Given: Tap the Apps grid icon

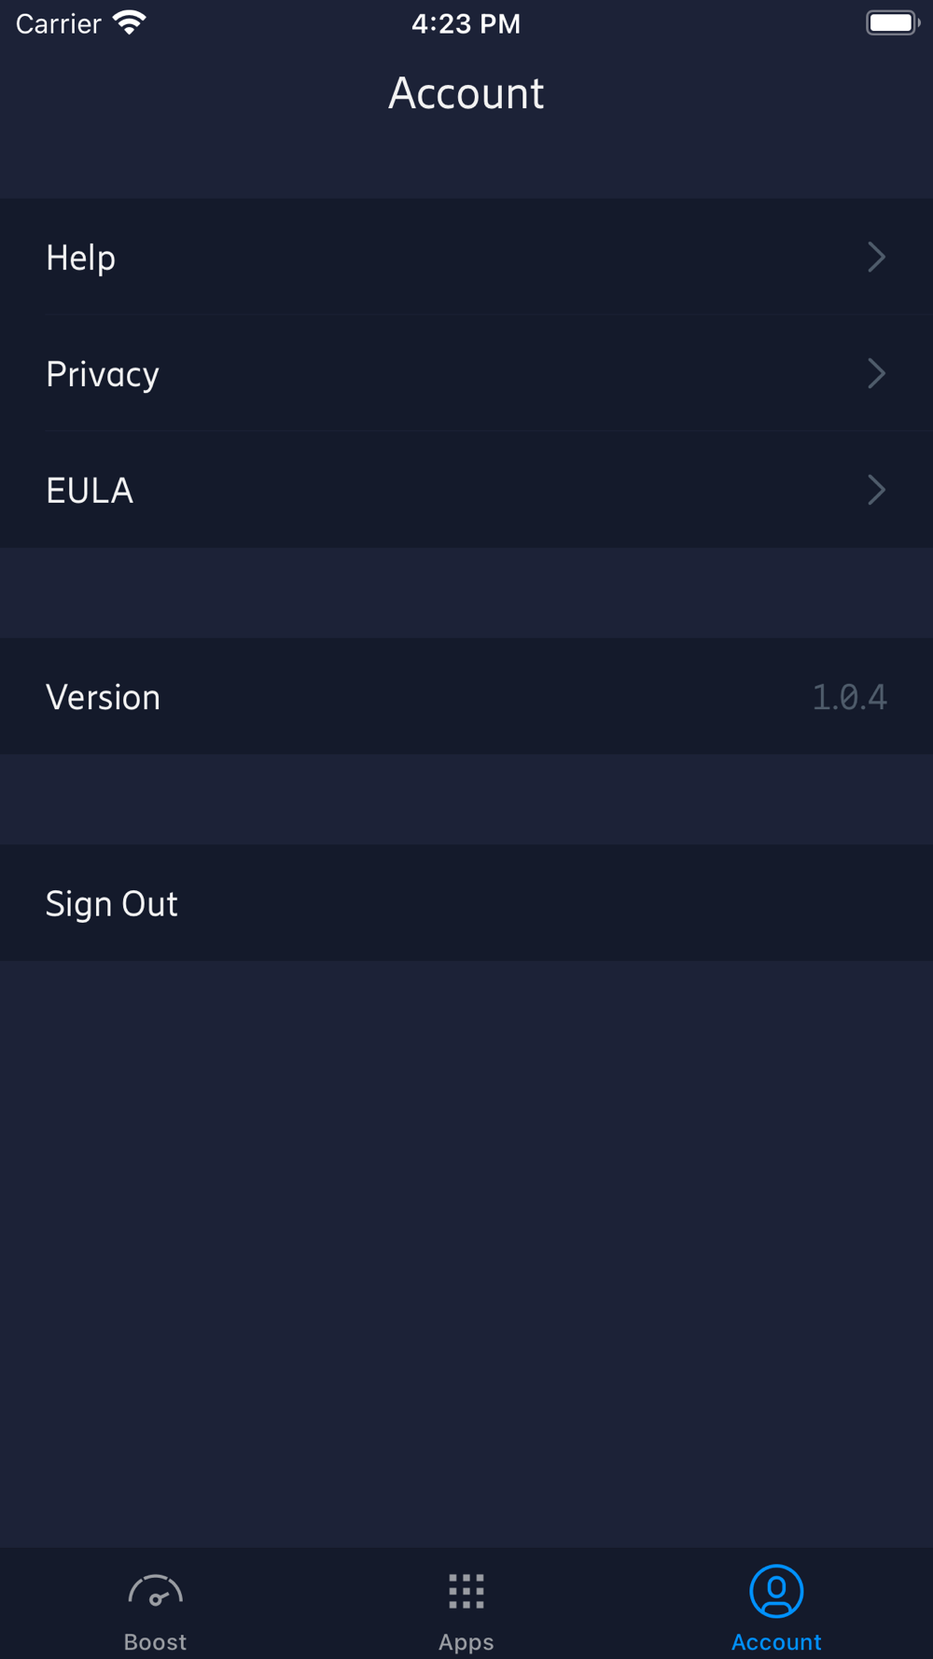Looking at the screenshot, I should click(466, 1591).
